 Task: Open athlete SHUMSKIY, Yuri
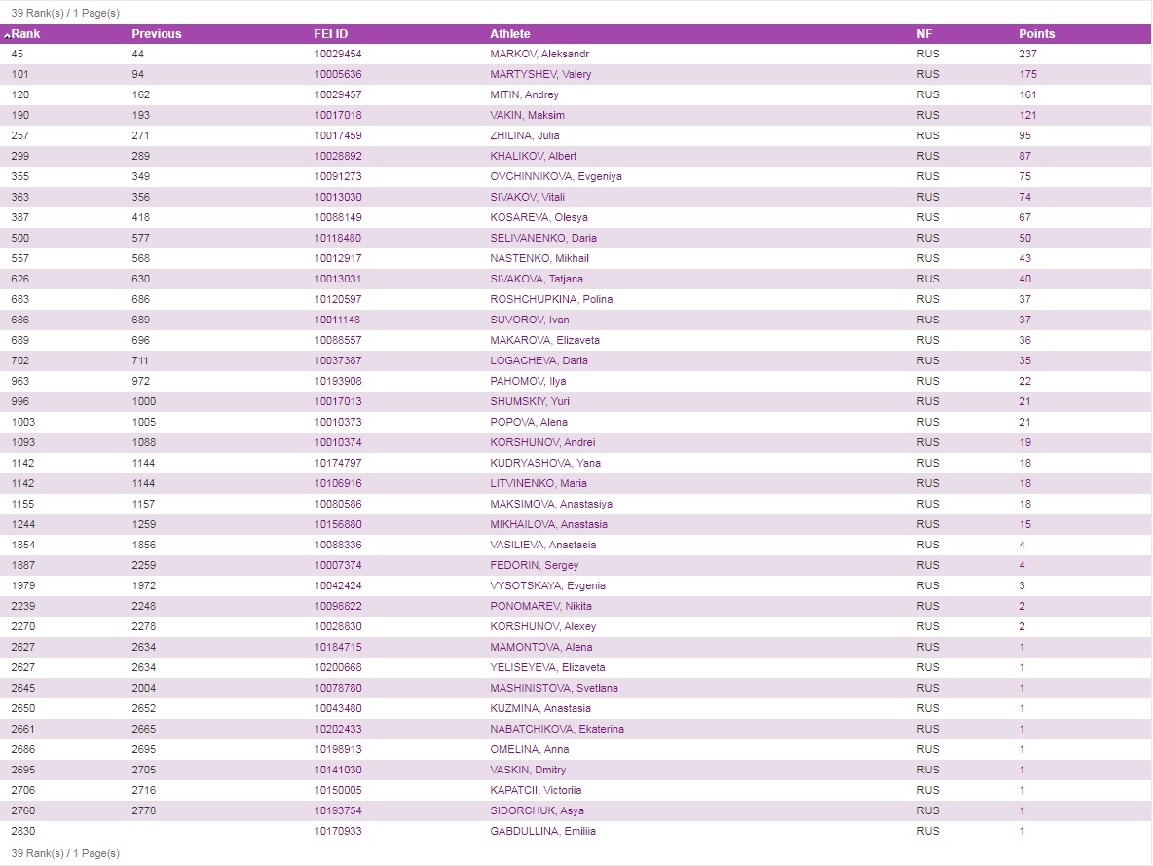coord(530,401)
